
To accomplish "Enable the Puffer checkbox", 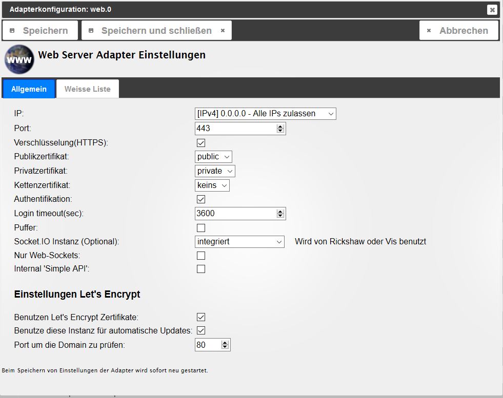I will (x=201, y=228).
